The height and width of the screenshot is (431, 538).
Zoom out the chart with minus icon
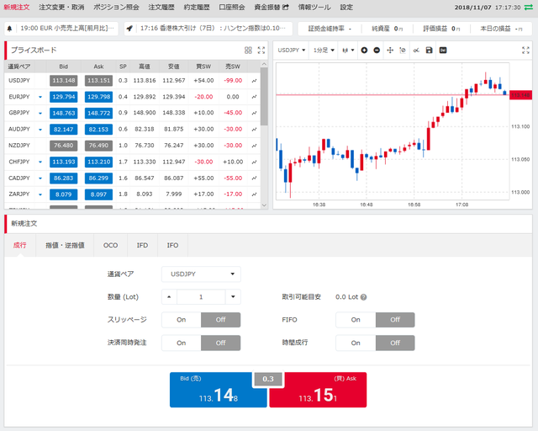(x=377, y=51)
